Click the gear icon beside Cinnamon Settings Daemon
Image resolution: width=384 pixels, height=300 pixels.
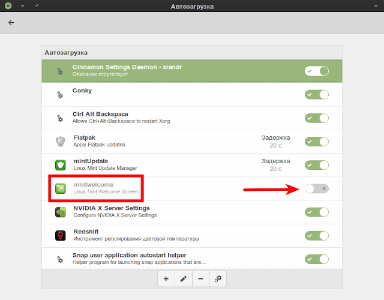(x=60, y=71)
